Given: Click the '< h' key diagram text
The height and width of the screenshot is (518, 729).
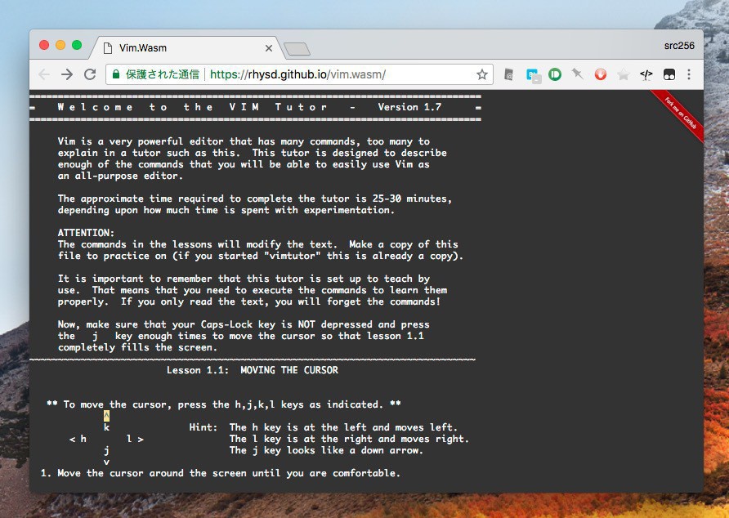Looking at the screenshot, I should click(78, 439).
